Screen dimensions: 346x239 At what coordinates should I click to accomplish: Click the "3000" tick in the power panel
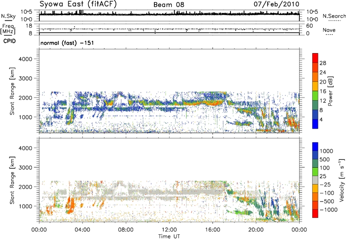coord(25,79)
